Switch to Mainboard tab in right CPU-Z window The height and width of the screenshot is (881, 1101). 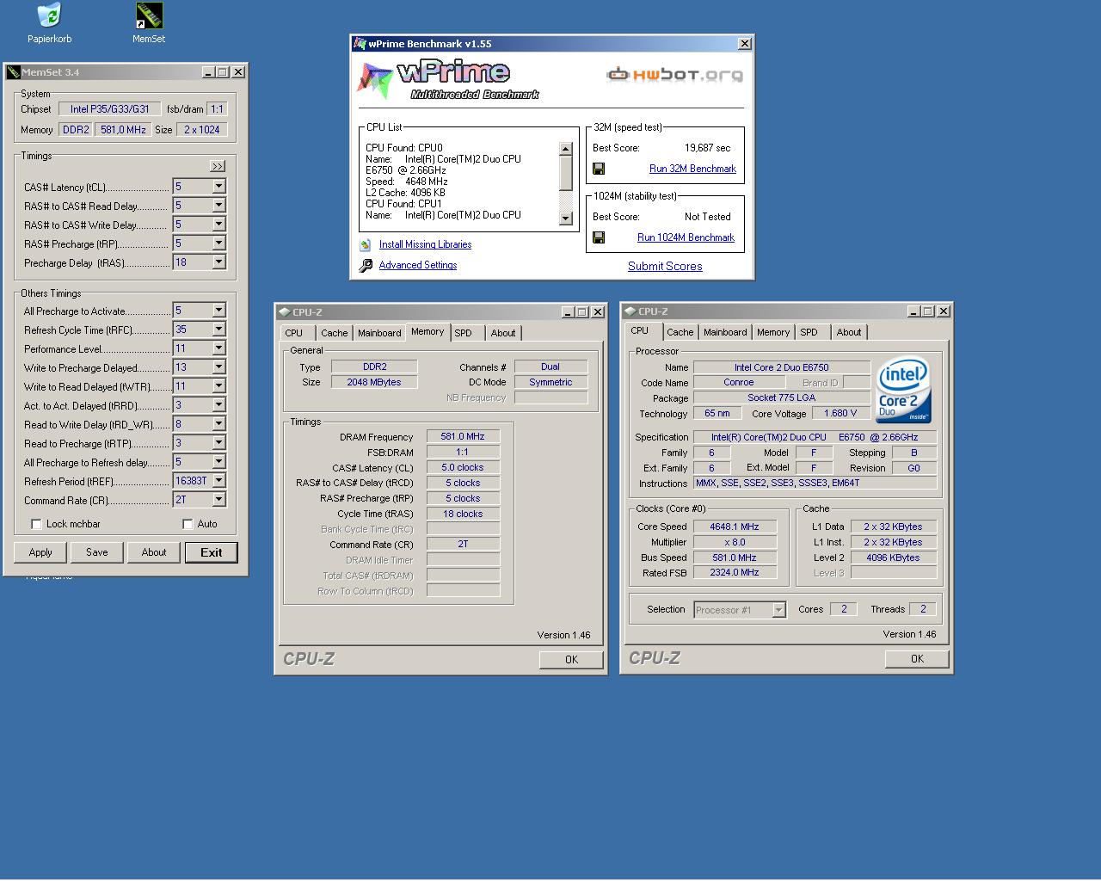(725, 332)
